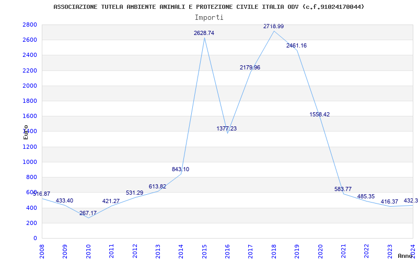Click the data label 416.37
Screen dimensions: 418x261
[389, 201]
